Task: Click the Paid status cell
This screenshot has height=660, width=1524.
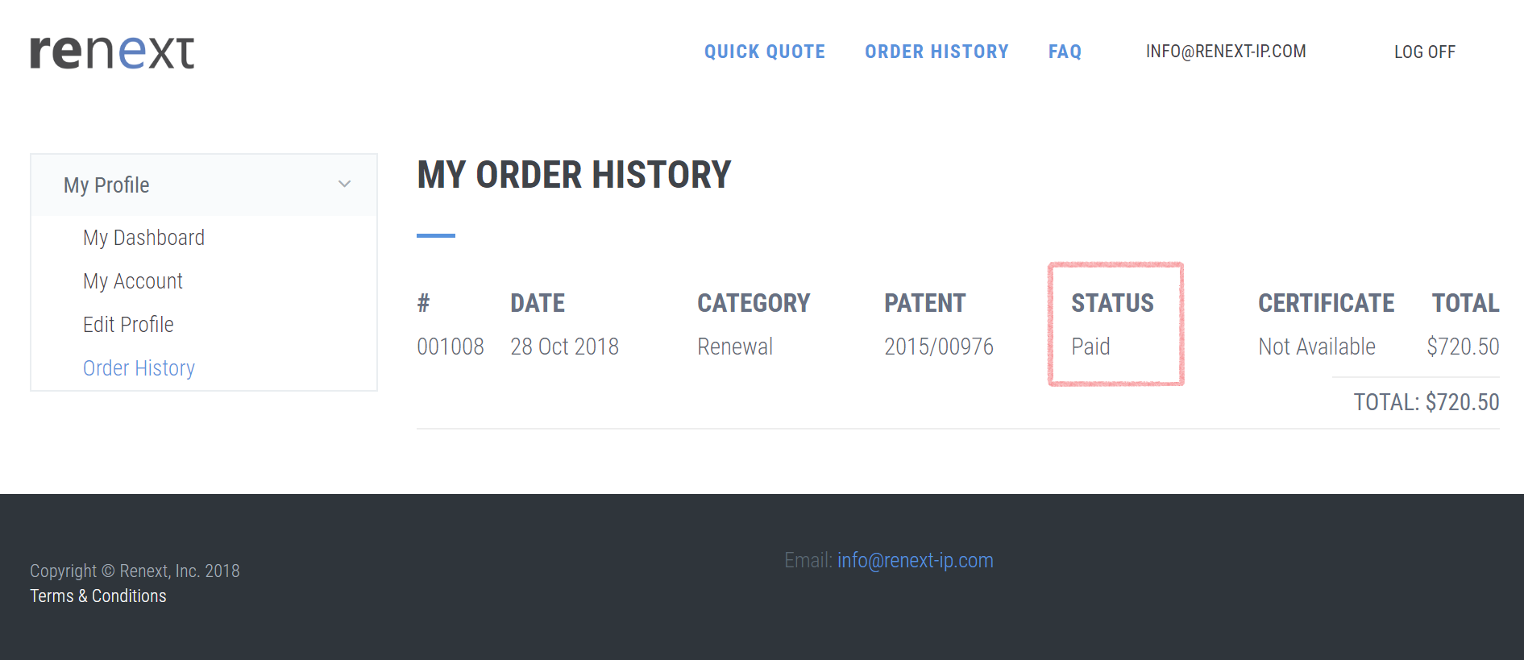Action: 1090,347
